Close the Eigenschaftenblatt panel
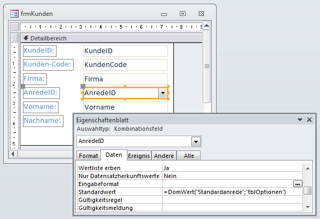 point(309,120)
